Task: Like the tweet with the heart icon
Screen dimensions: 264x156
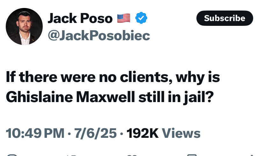Action: (x=131, y=155)
